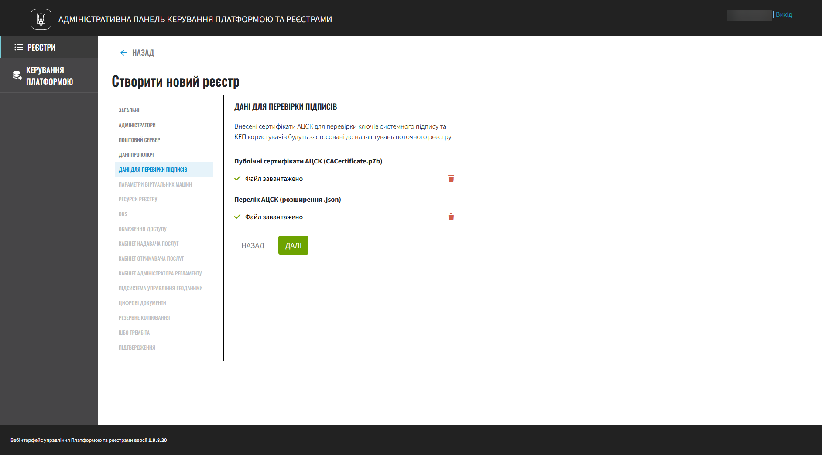Select Підтвердження step
Image resolution: width=822 pixels, height=455 pixels.
(137, 347)
